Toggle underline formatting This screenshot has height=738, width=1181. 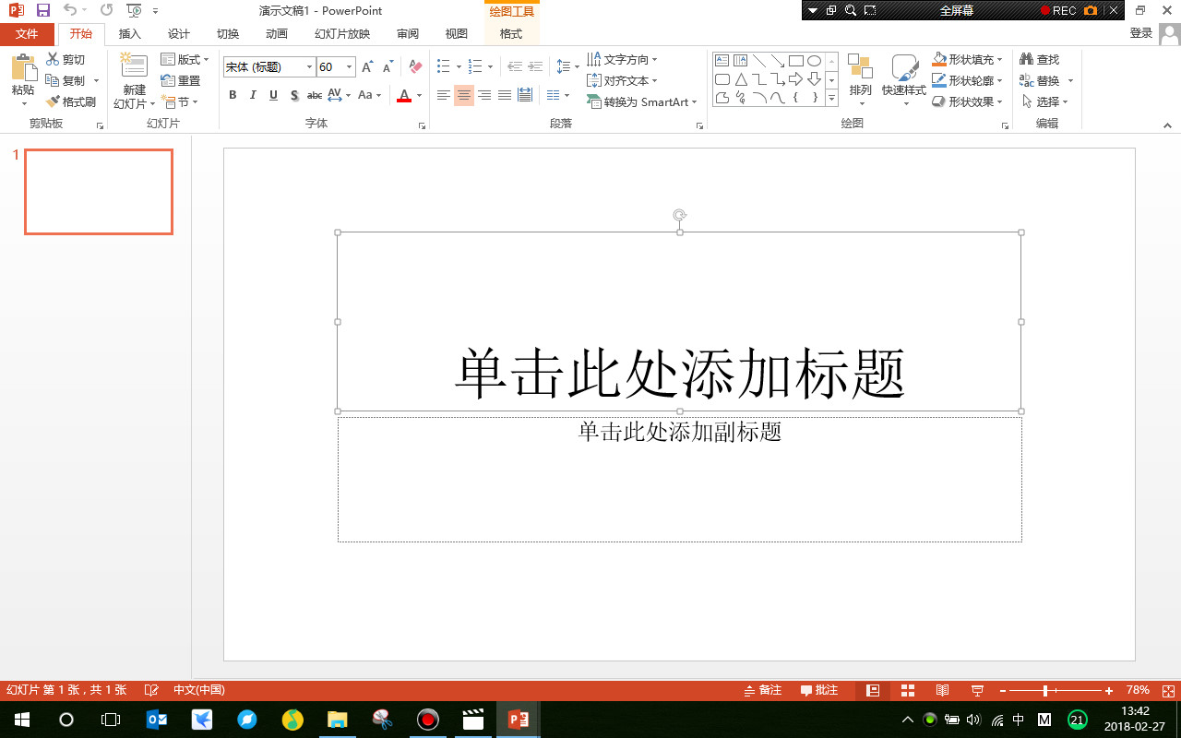pyautogui.click(x=273, y=95)
